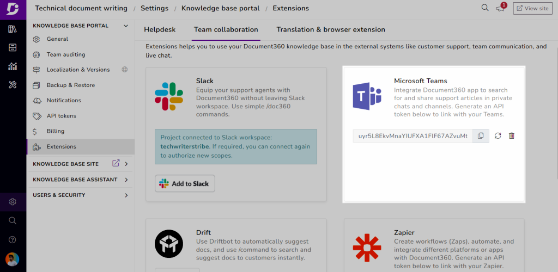
Task: Expand the Knowledge Base Assistant section
Action: click(126, 180)
